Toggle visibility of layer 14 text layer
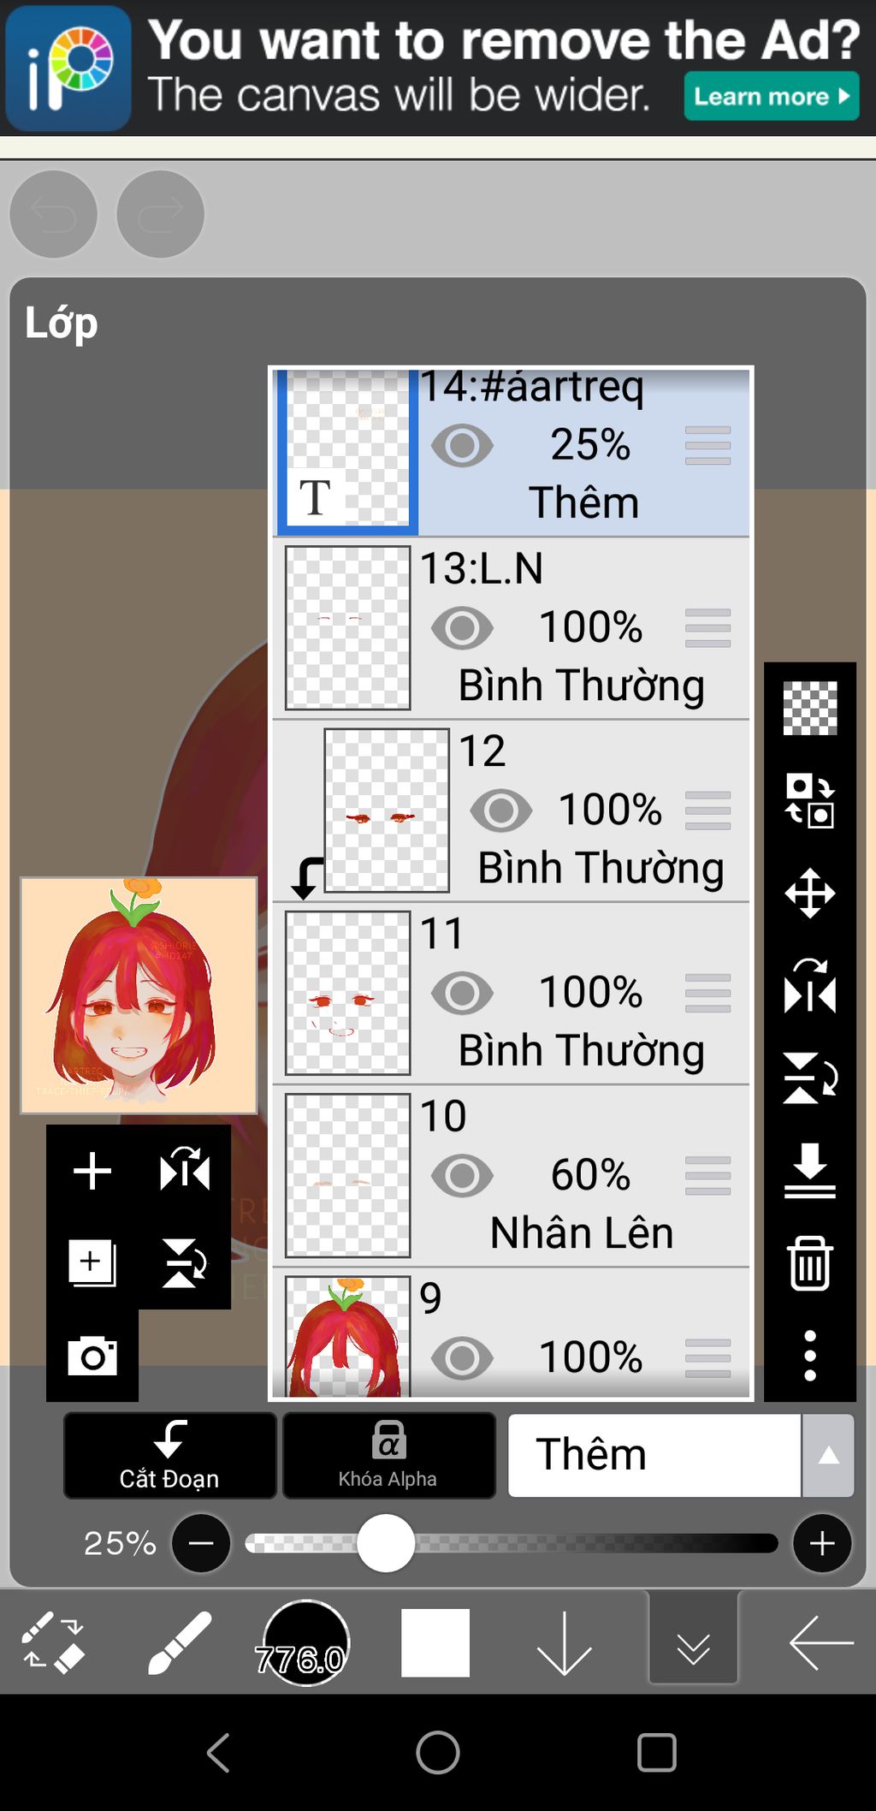876x1811 pixels. (x=462, y=445)
